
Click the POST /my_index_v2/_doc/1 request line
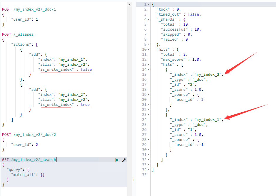pyautogui.click(x=29, y=9)
